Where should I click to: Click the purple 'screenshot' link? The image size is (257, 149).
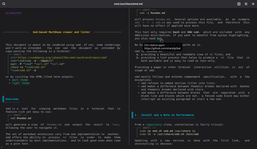pos(14,13)
